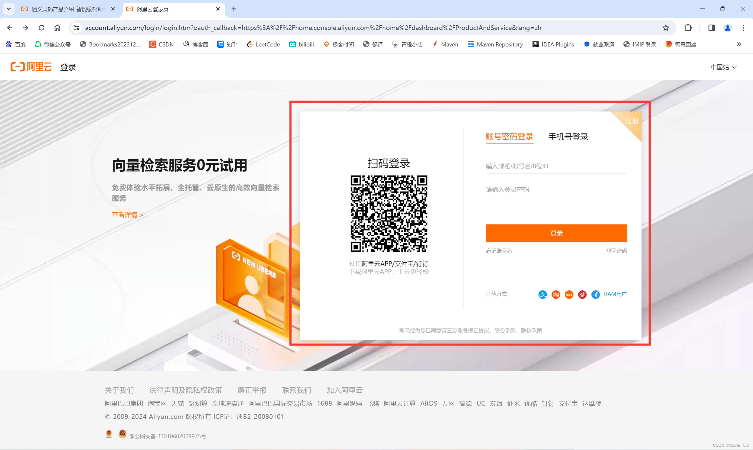Choose the Weibo login icon
753x450 pixels.
pyautogui.click(x=582, y=294)
